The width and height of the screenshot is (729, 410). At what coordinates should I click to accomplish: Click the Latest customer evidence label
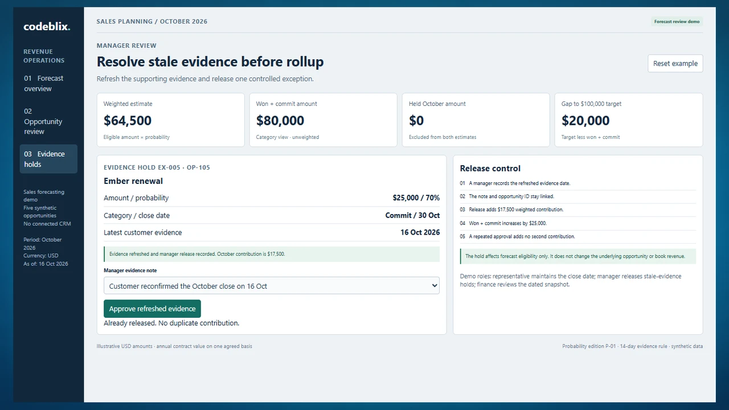(x=143, y=232)
